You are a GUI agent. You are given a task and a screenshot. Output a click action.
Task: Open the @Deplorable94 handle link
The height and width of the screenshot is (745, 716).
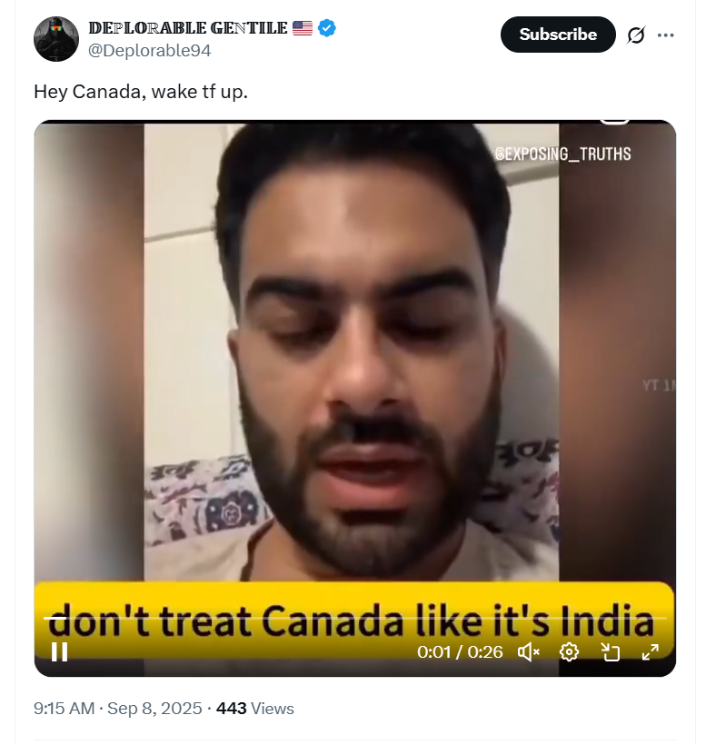click(150, 50)
